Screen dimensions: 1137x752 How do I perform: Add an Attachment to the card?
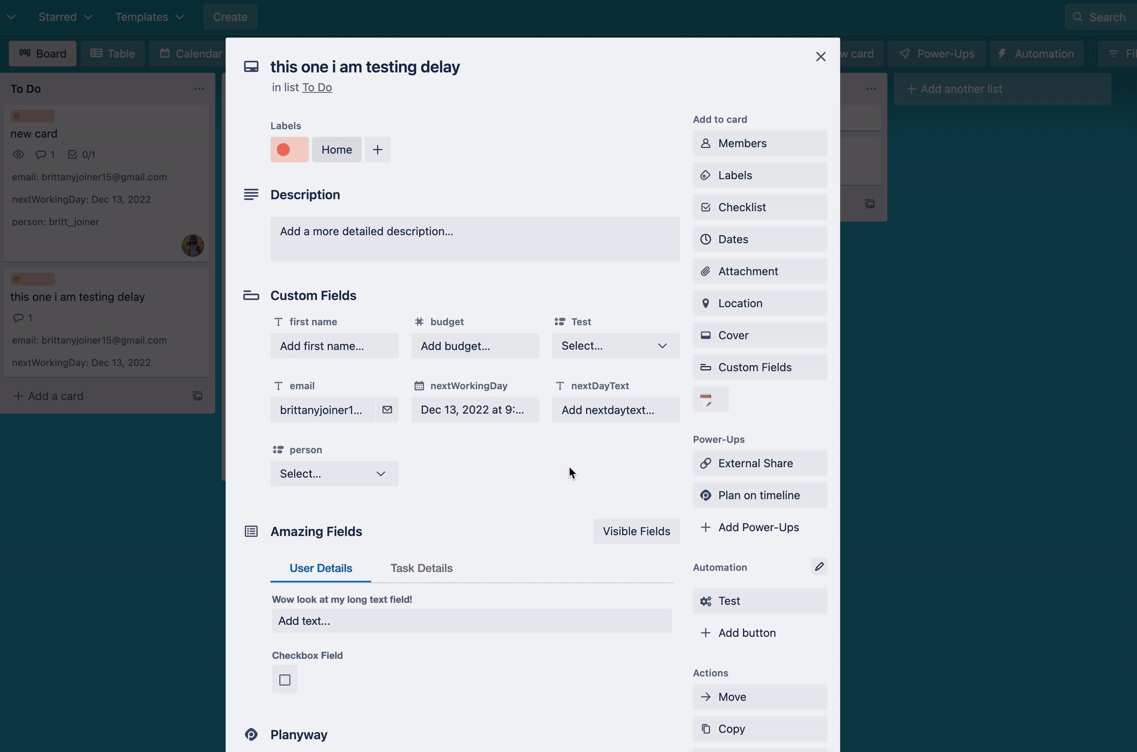[759, 271]
